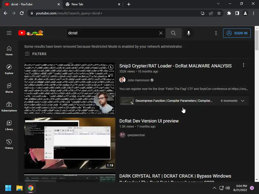Click John Hammond channel avatar
Image resolution: width=259 pixels, height=194 pixels.
pos(122,80)
